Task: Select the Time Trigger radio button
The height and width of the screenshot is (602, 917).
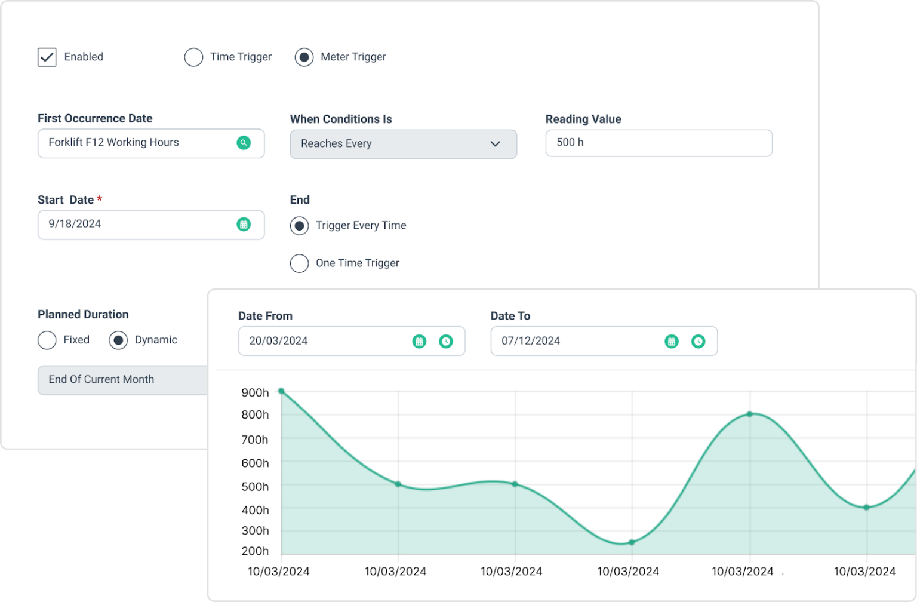Action: coord(193,57)
